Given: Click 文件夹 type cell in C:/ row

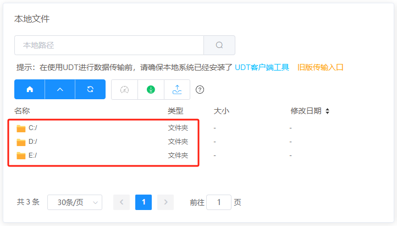Looking at the screenshot, I should (178, 128).
